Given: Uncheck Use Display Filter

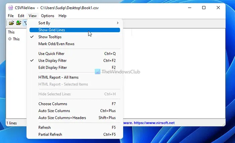Looking at the screenshot, I should [x=75, y=61].
